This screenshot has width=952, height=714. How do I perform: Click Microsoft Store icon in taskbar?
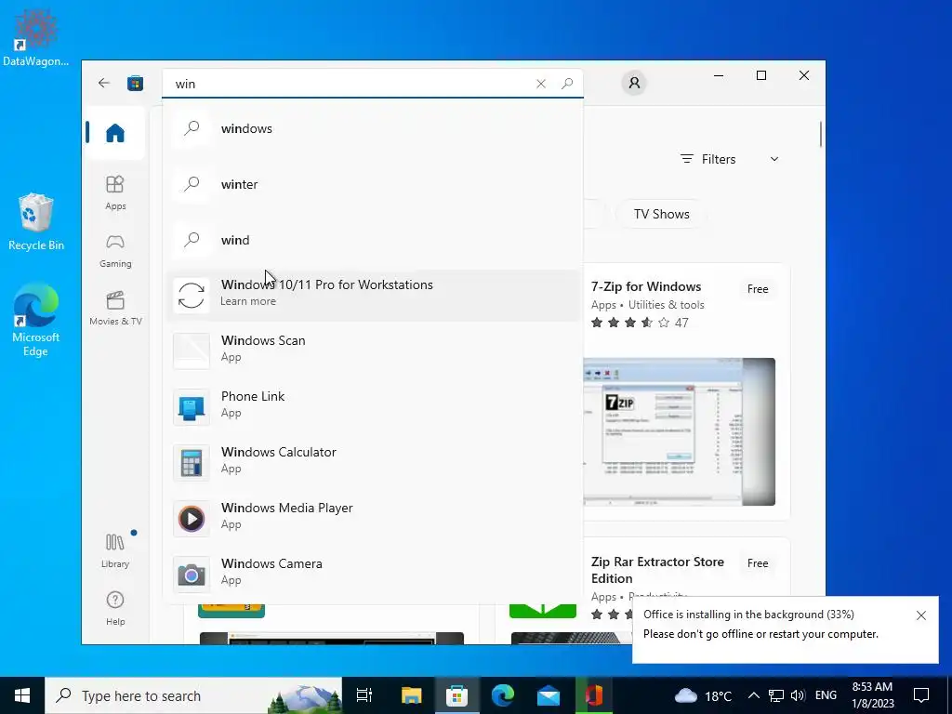pyautogui.click(x=456, y=695)
